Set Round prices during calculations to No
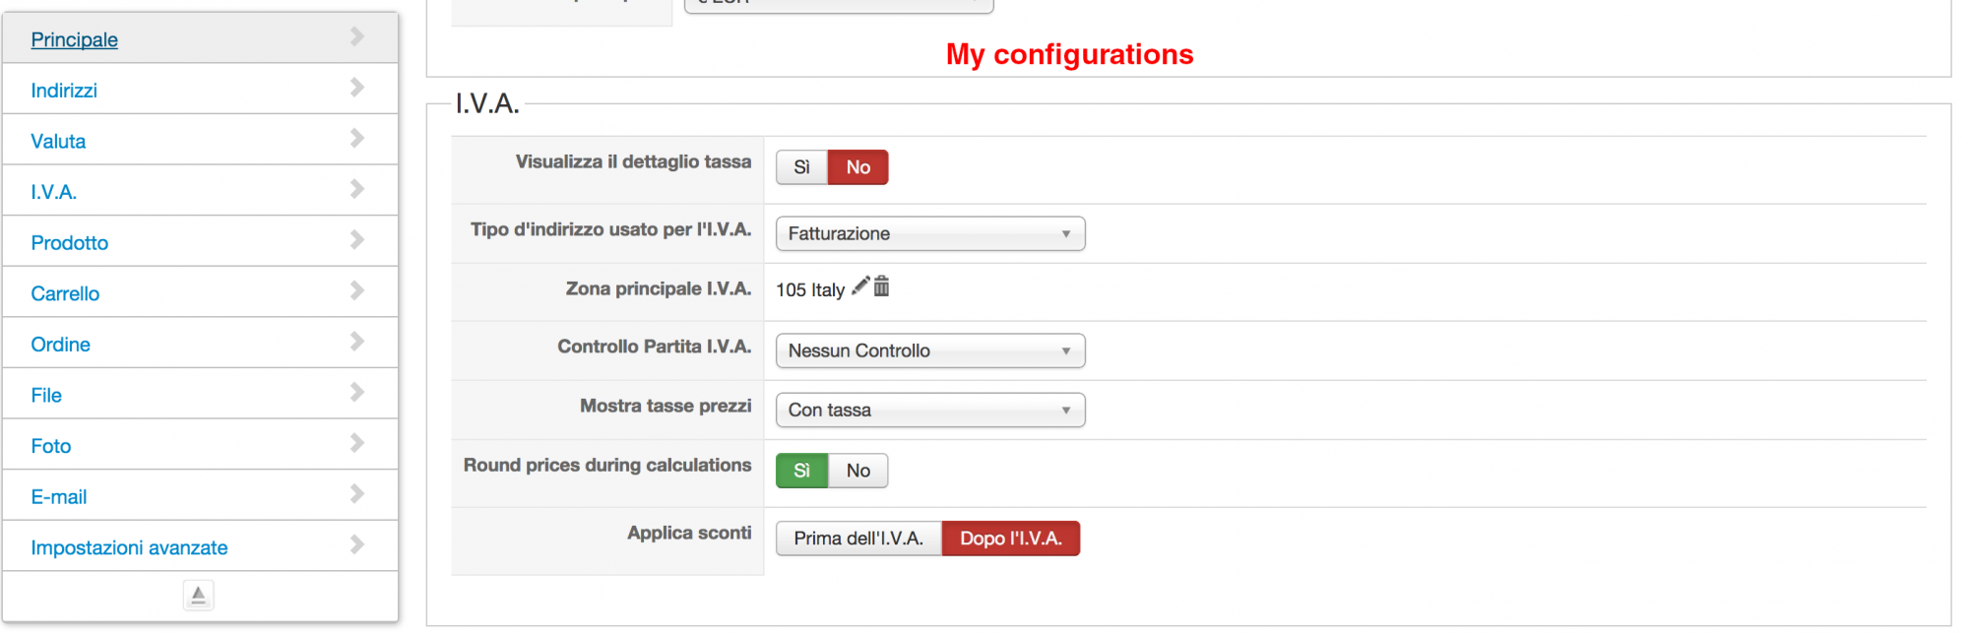 [x=858, y=471]
